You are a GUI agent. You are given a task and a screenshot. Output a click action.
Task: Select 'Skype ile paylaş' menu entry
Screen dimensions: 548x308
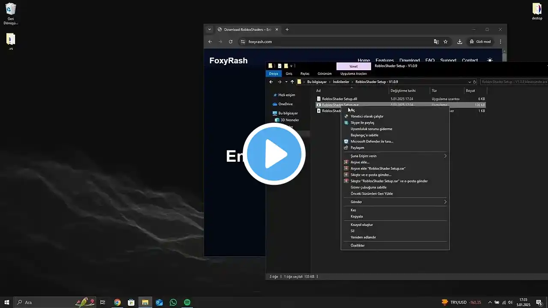tap(362, 123)
